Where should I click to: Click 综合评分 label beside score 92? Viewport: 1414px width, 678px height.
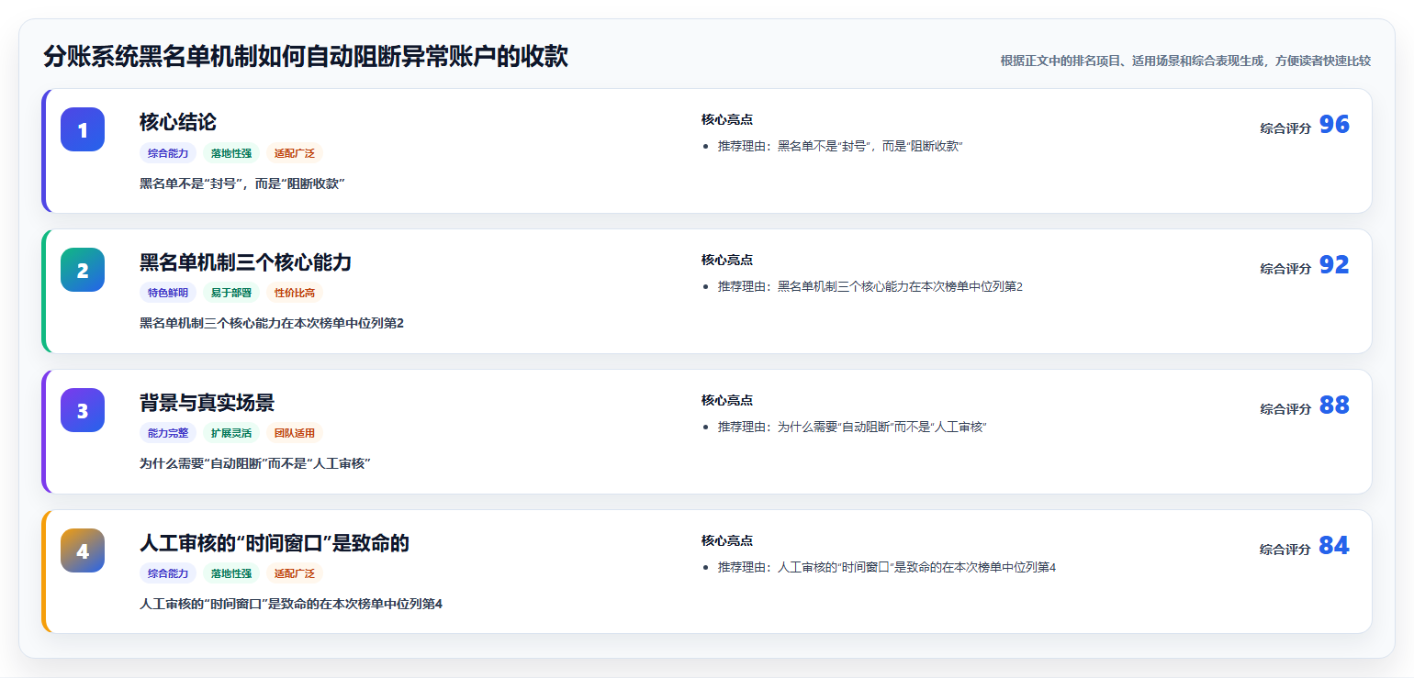1285,269
